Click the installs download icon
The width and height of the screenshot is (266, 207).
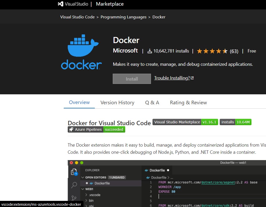[x=150, y=51]
